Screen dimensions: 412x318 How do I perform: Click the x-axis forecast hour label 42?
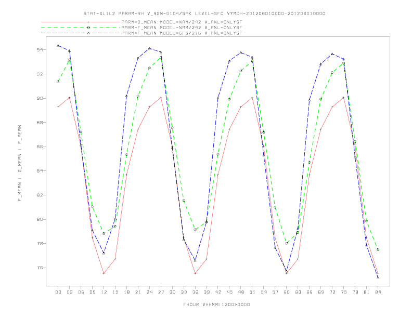tap(218, 292)
